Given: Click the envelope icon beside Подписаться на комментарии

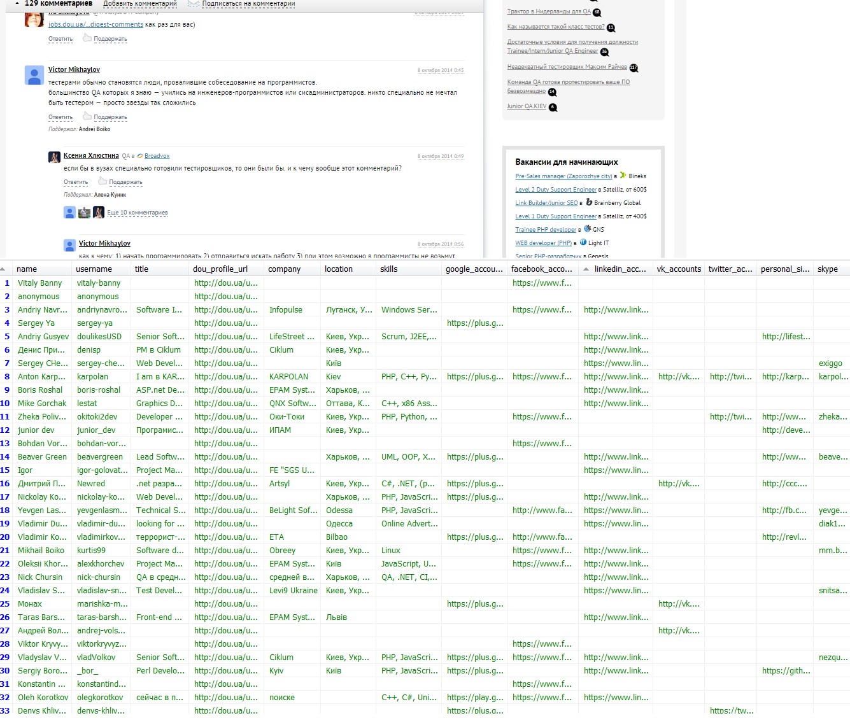Looking at the screenshot, I should coord(194,4).
